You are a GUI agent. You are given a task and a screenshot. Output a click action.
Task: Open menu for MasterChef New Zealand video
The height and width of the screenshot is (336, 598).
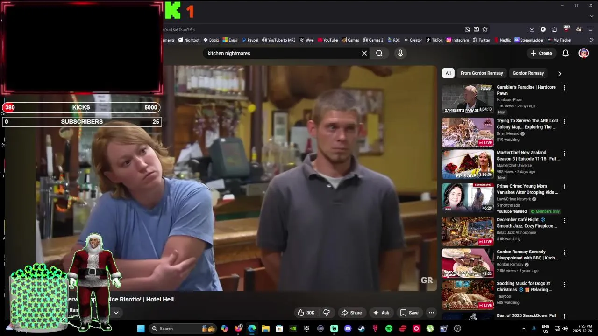click(564, 153)
